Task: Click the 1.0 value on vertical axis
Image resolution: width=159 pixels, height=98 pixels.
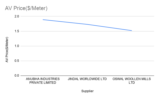Action: point(17,46)
